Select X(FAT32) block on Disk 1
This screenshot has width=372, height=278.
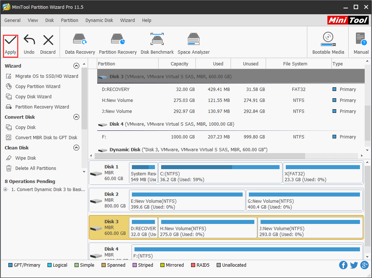point(323,173)
